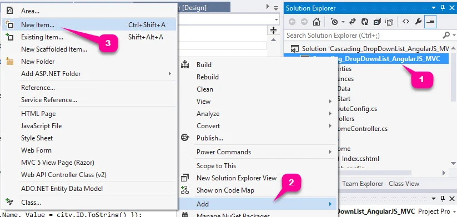Click the Refresh icon in Solution Explorer
The height and width of the screenshot is (217, 457).
(365, 22)
